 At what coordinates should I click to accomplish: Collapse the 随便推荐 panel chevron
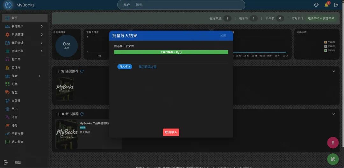[x=334, y=71]
